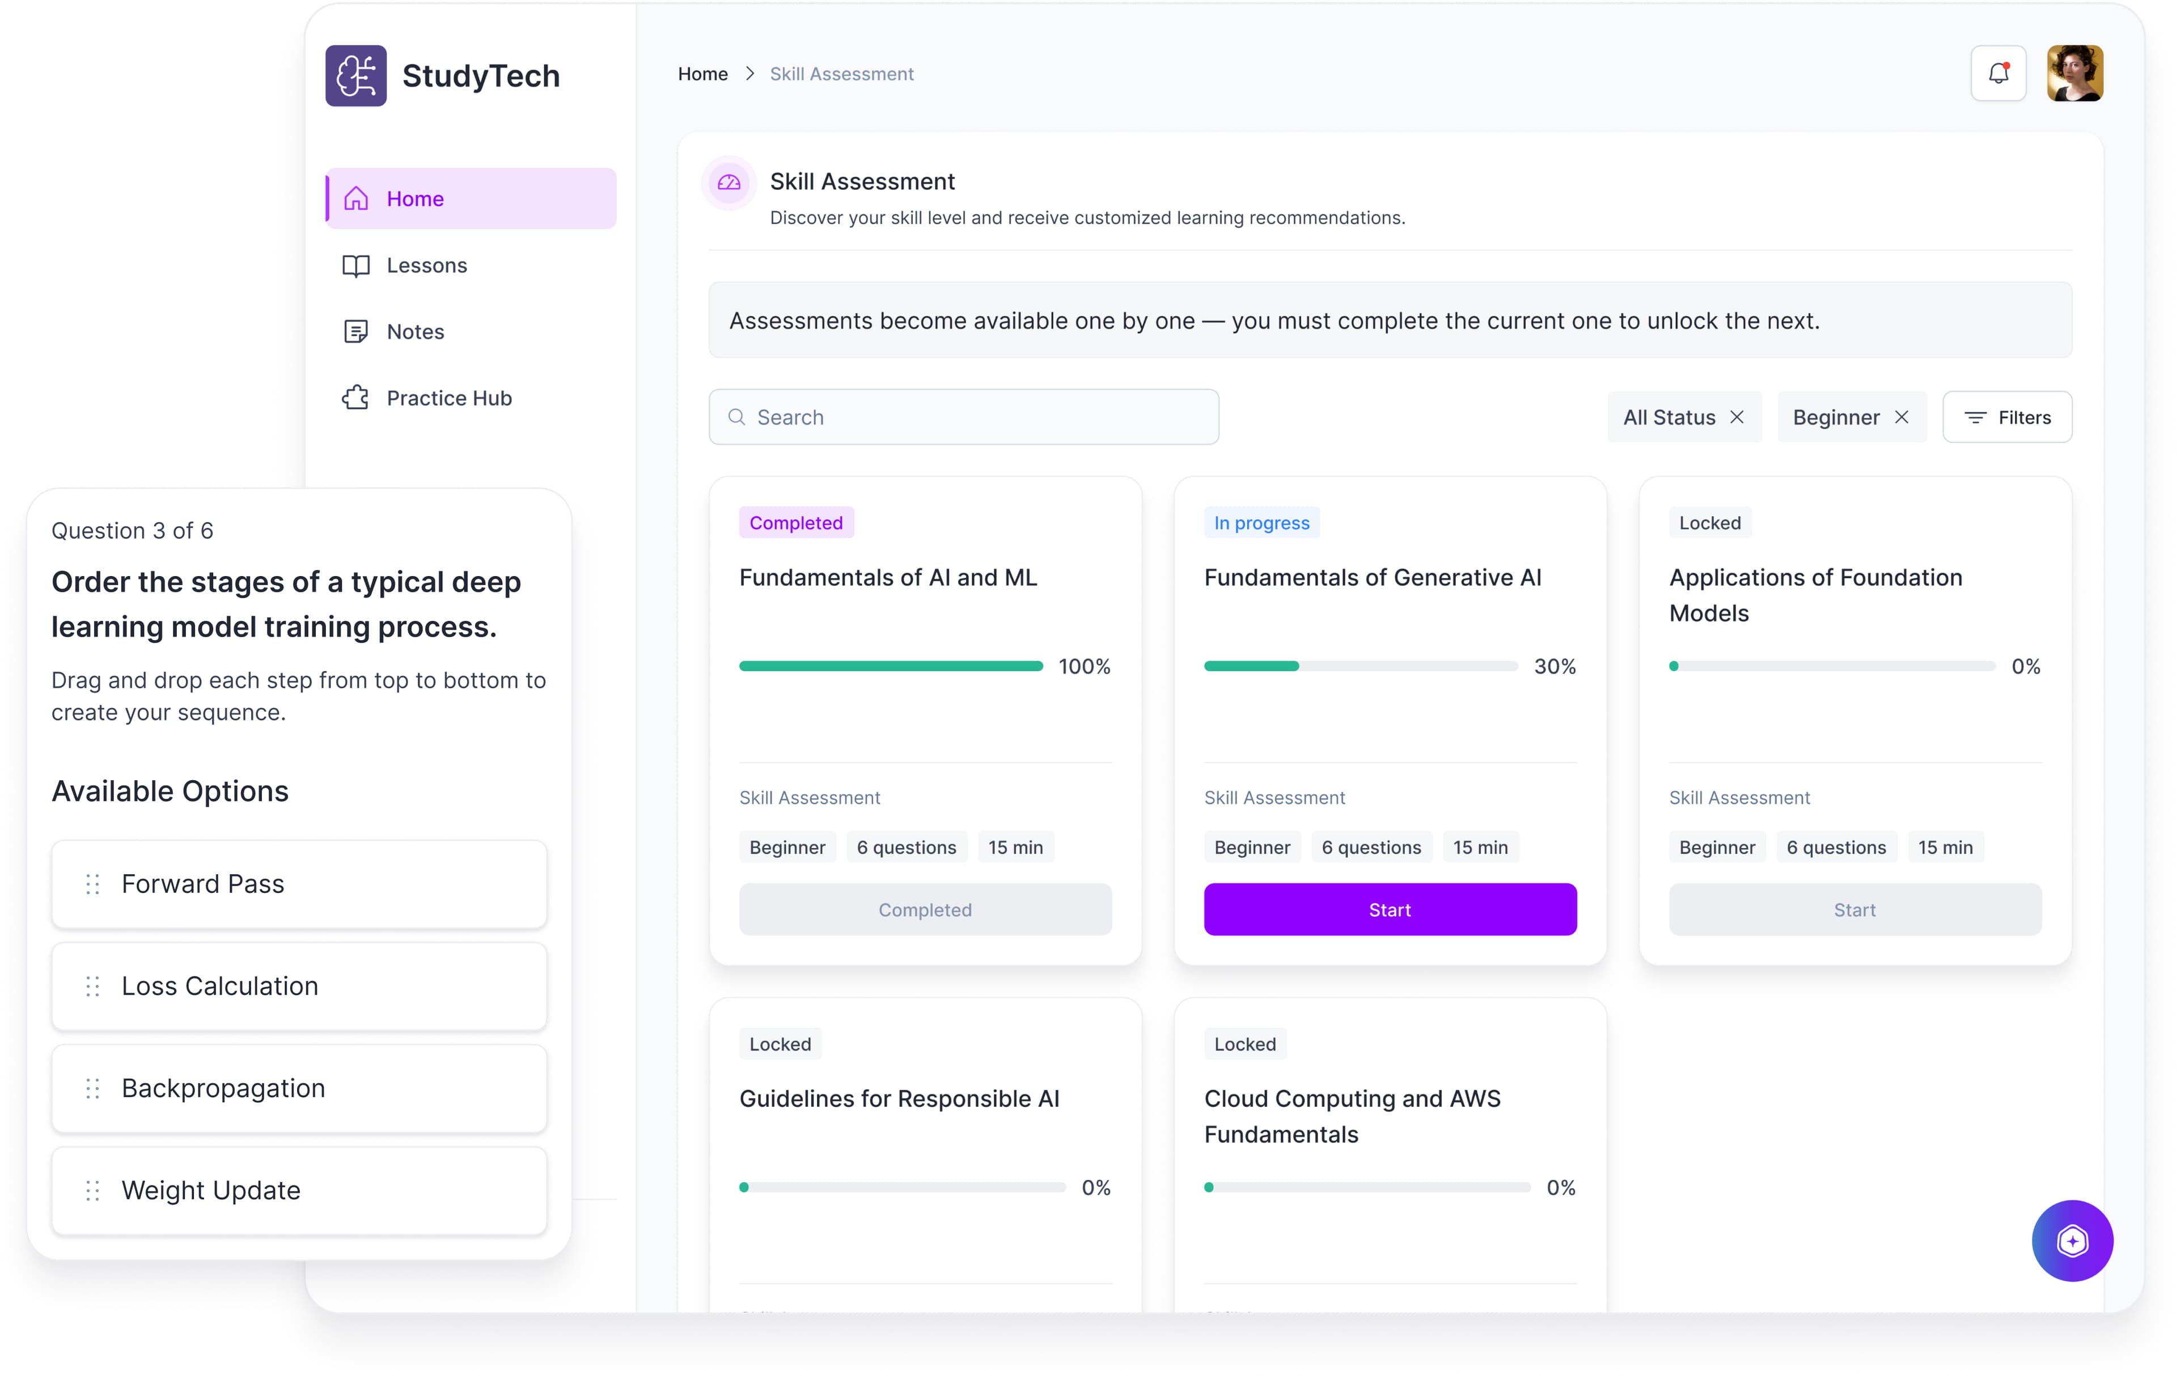Click the Question 3 of 6 label

click(x=132, y=531)
